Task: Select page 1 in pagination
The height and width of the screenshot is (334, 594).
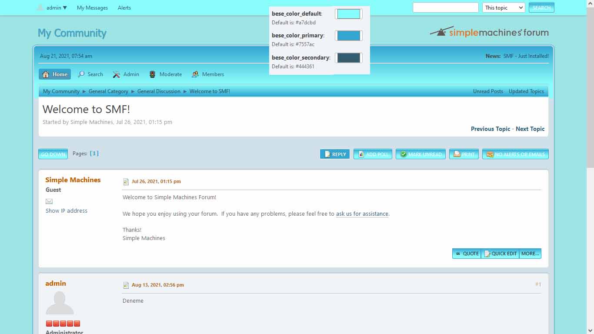Action: pyautogui.click(x=94, y=153)
